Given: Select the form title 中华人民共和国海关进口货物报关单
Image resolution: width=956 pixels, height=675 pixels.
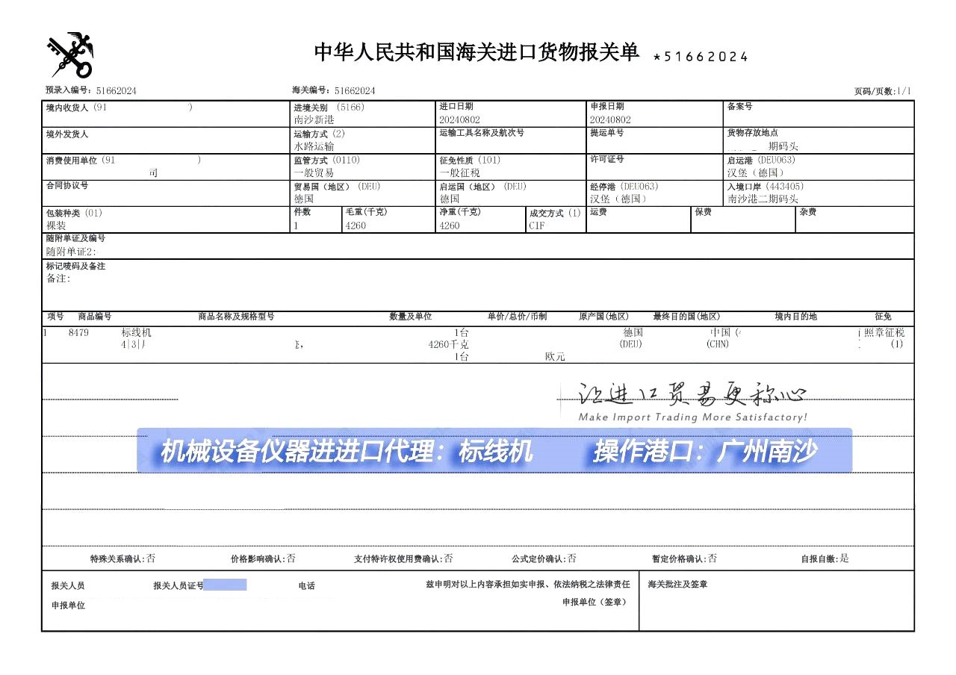Looking at the screenshot, I should 476,52.
